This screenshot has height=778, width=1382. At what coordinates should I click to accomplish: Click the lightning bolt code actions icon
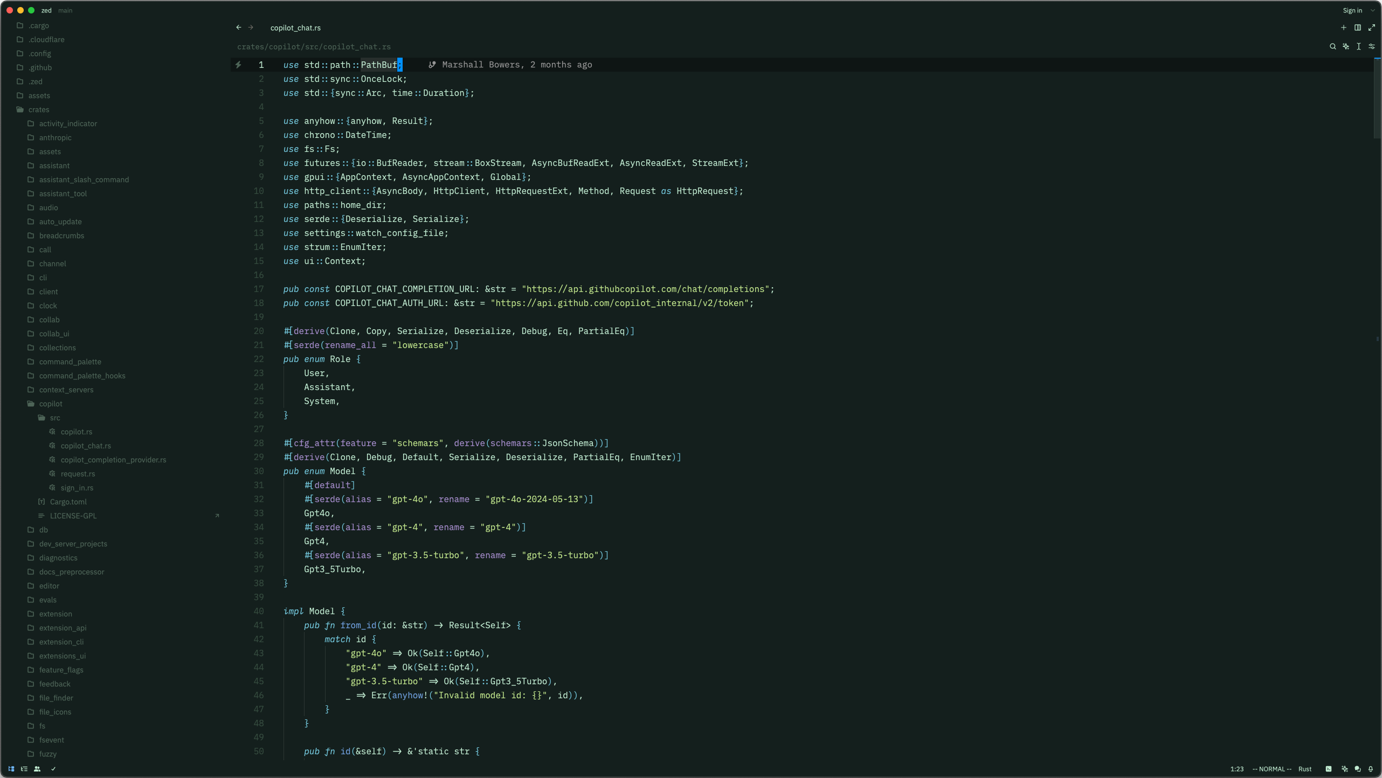tap(238, 65)
